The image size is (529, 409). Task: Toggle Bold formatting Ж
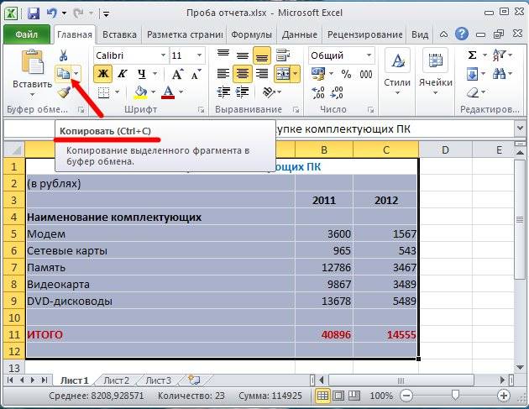coord(103,74)
